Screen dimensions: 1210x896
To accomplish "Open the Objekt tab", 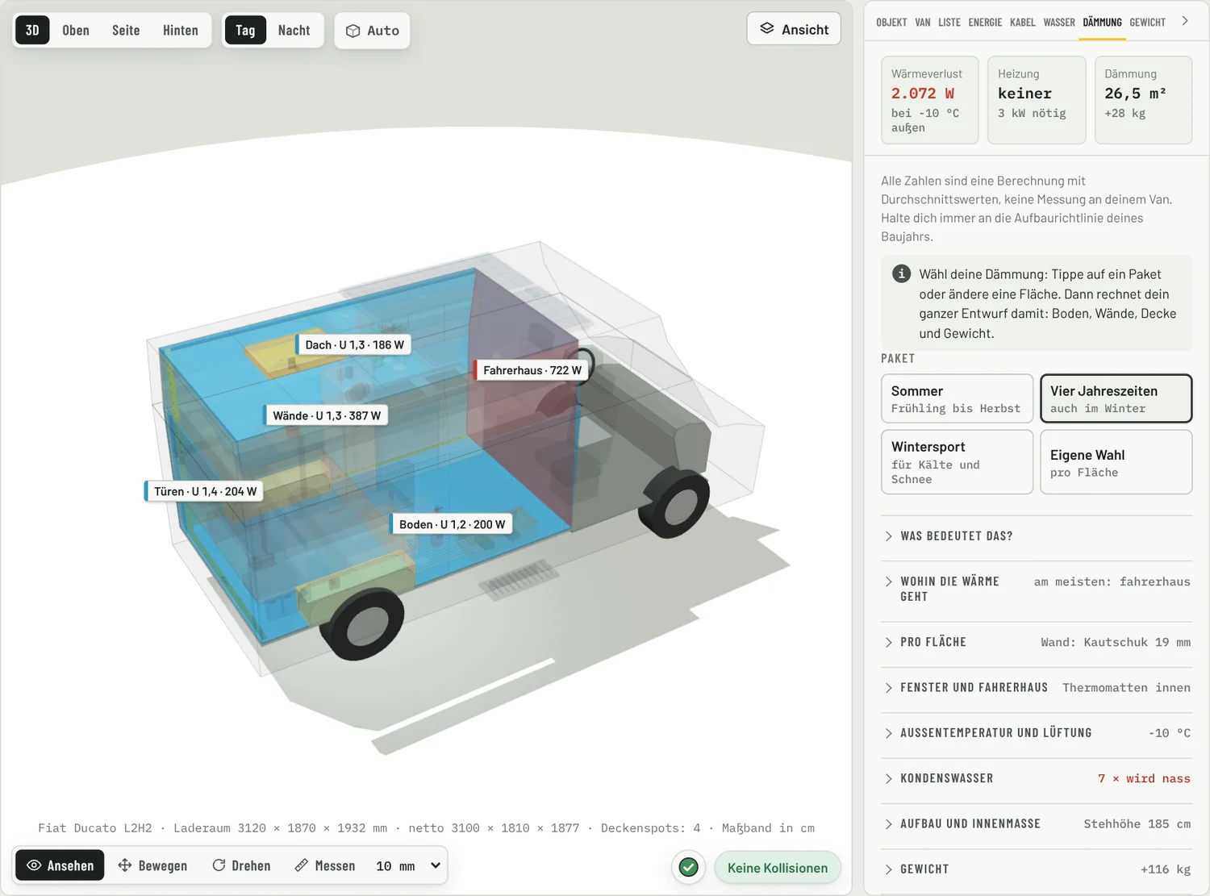I will [891, 23].
